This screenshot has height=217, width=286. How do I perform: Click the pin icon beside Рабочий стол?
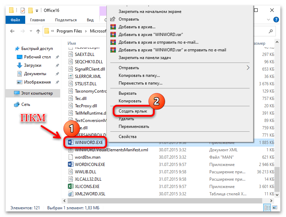click(x=57, y=57)
